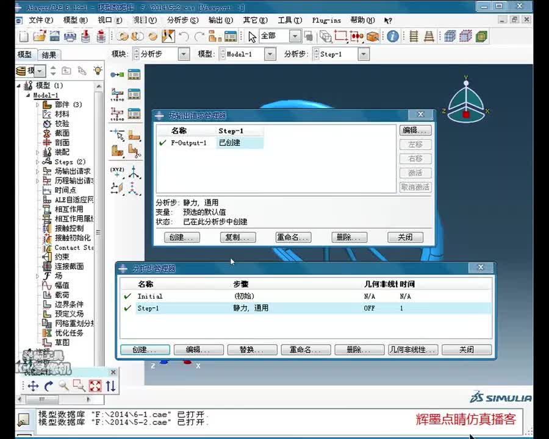Expand the Steps (2) tree node

[37, 162]
